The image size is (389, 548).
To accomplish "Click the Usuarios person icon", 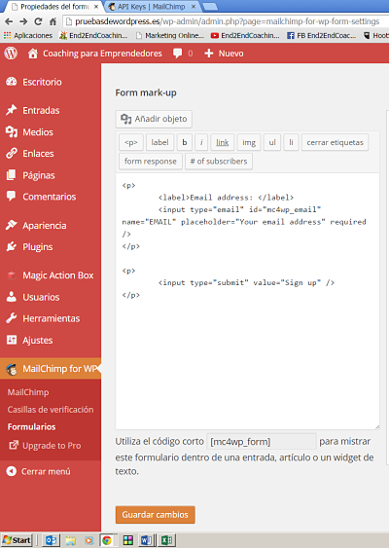I will tap(11, 297).
